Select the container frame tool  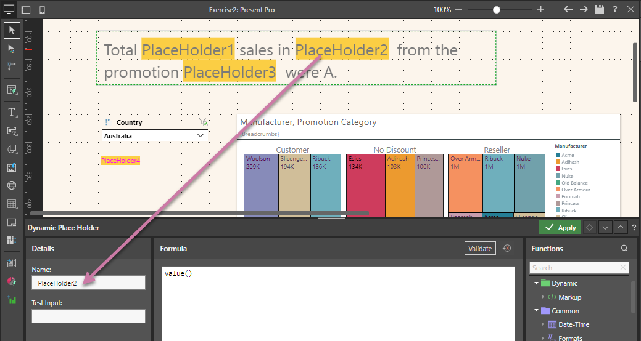coord(12,222)
